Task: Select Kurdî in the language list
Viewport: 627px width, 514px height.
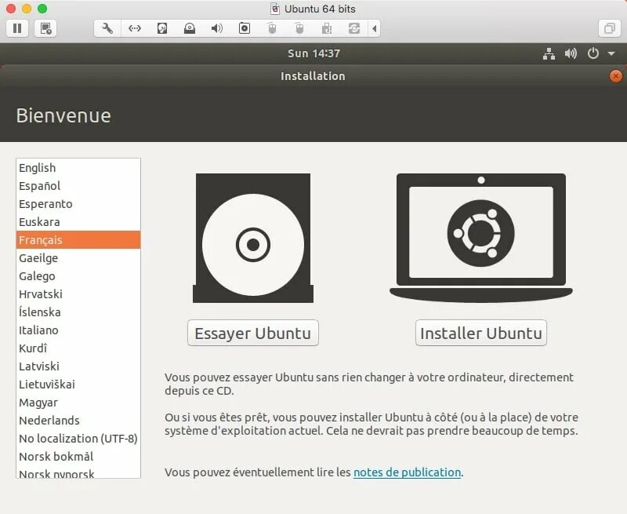Action: tap(78, 348)
